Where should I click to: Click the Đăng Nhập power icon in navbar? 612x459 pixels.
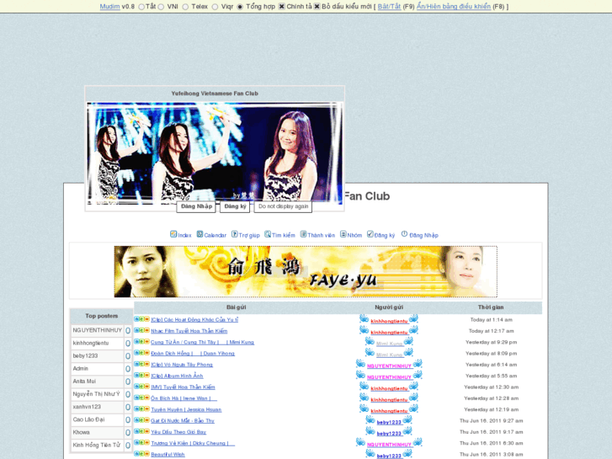click(x=404, y=234)
